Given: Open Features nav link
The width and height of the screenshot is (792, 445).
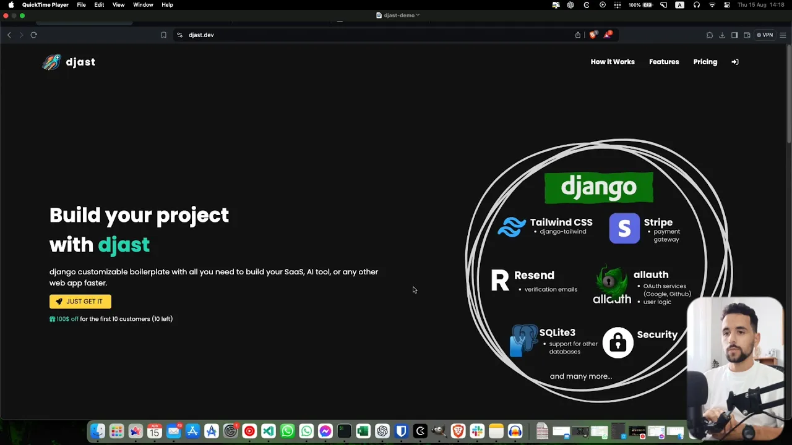Looking at the screenshot, I should (x=664, y=62).
